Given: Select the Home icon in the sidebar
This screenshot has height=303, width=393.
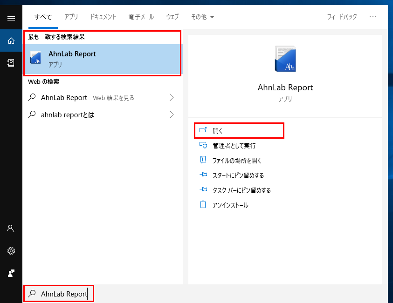Looking at the screenshot, I should click(x=11, y=40).
